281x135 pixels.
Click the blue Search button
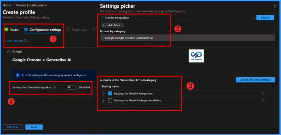tap(265, 18)
